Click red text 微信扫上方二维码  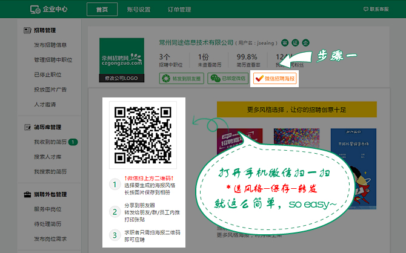coord(149,178)
